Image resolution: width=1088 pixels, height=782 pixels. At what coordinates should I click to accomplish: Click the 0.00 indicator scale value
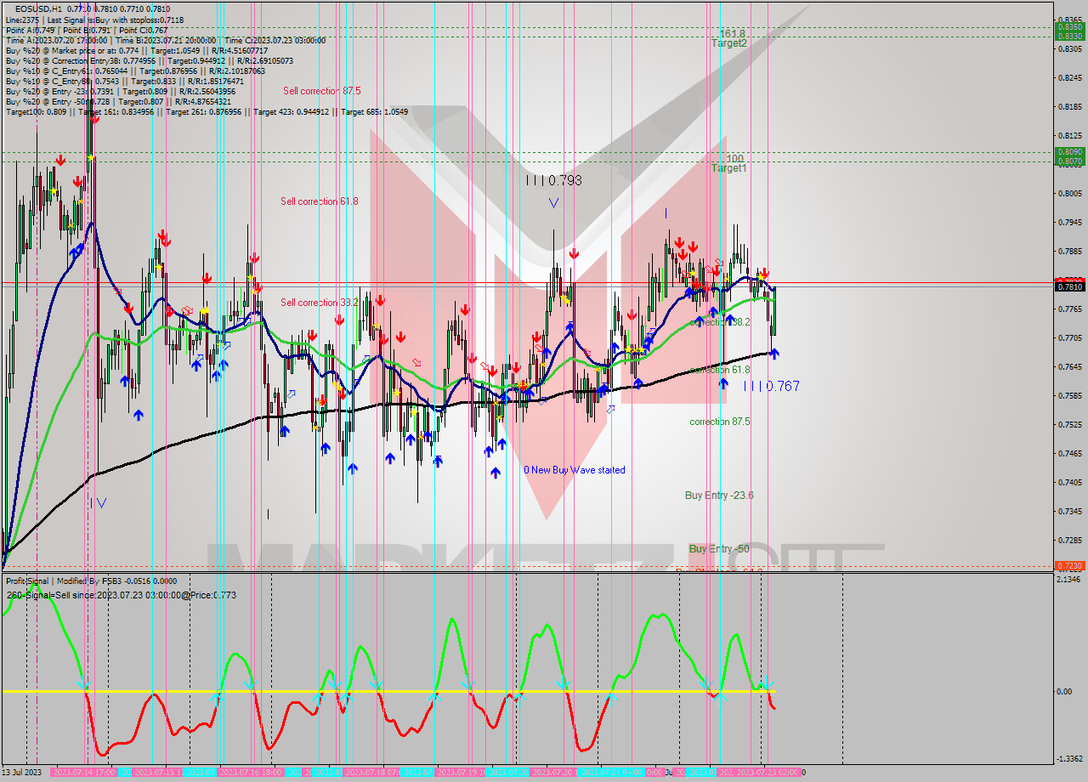pos(1064,691)
